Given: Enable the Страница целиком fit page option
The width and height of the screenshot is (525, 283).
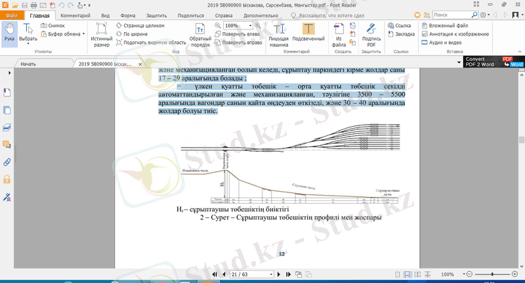Looking at the screenshot, I should 139,26.
